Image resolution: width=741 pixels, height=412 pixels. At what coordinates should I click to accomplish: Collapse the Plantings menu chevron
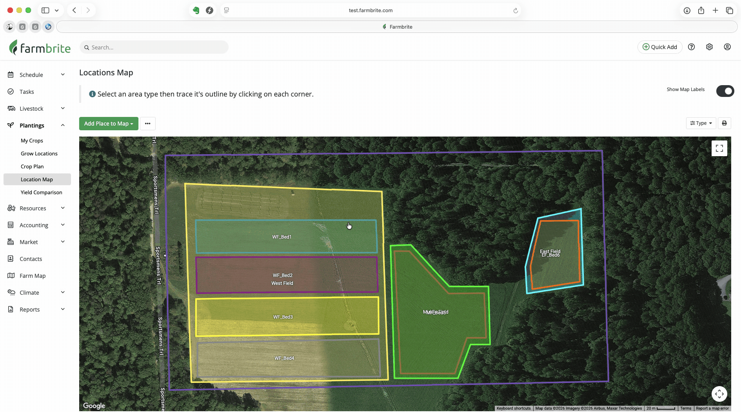click(x=63, y=125)
